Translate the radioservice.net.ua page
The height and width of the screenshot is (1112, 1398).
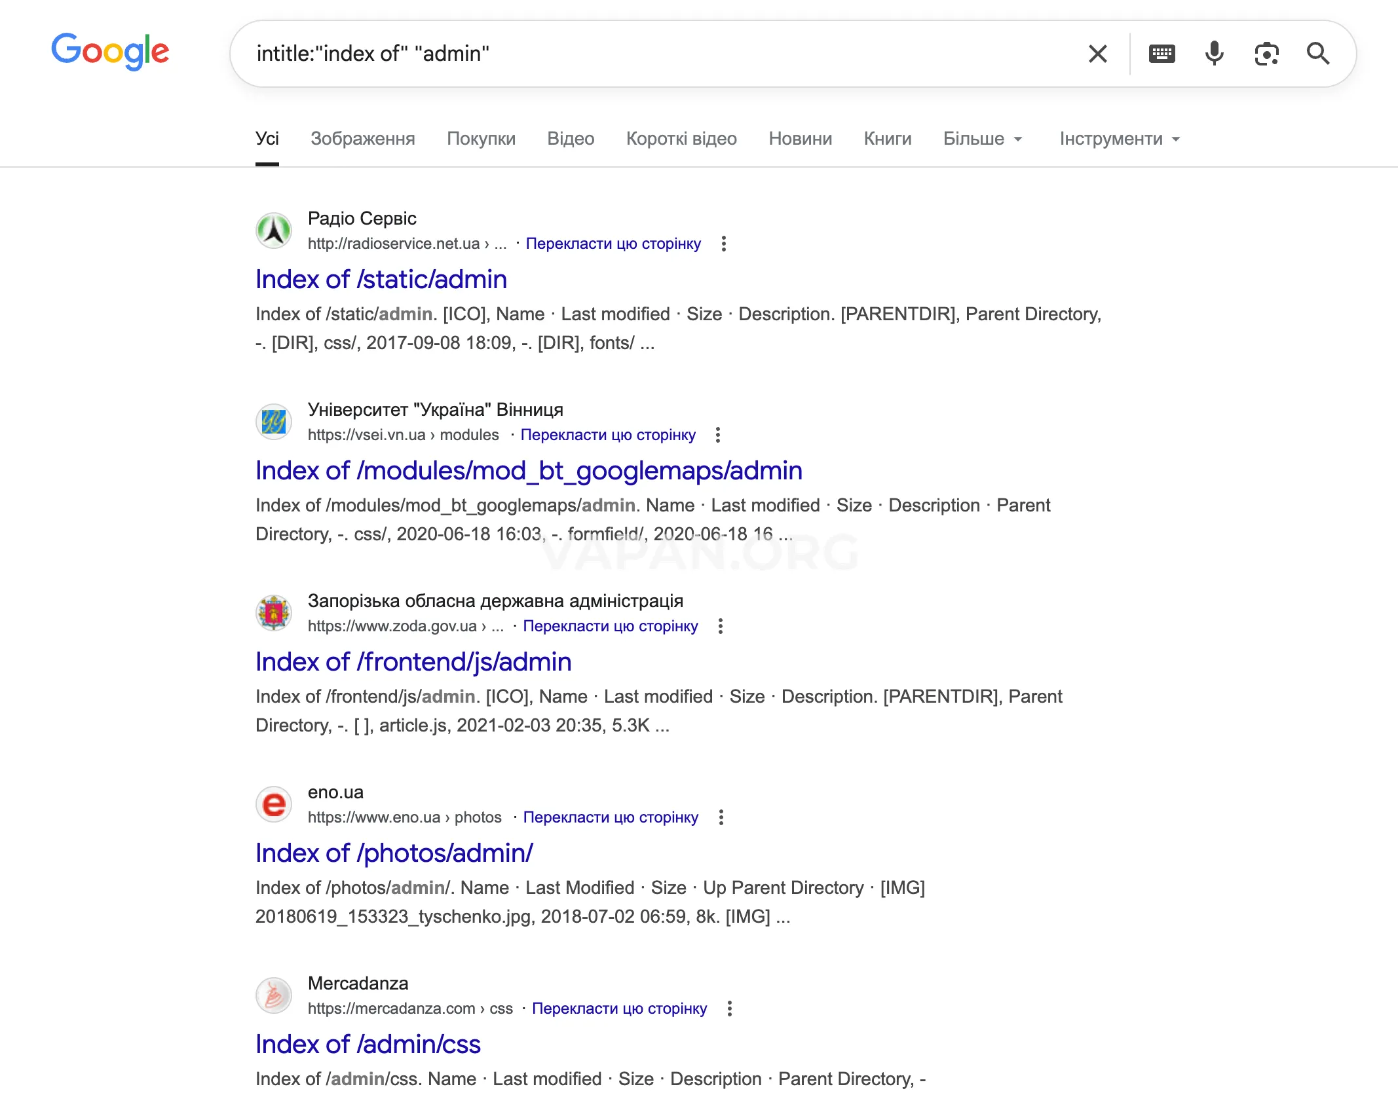[x=613, y=244]
